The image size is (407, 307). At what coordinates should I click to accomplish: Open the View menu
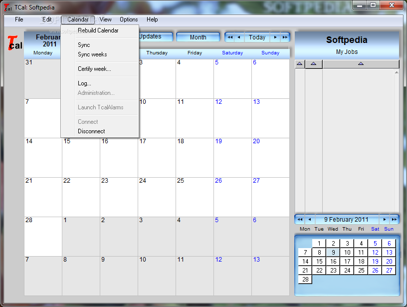click(x=105, y=19)
